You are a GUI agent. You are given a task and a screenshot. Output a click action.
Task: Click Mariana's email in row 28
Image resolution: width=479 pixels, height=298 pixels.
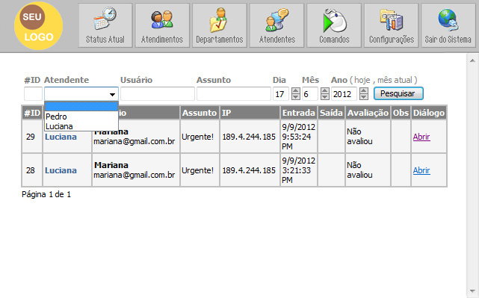click(x=134, y=175)
